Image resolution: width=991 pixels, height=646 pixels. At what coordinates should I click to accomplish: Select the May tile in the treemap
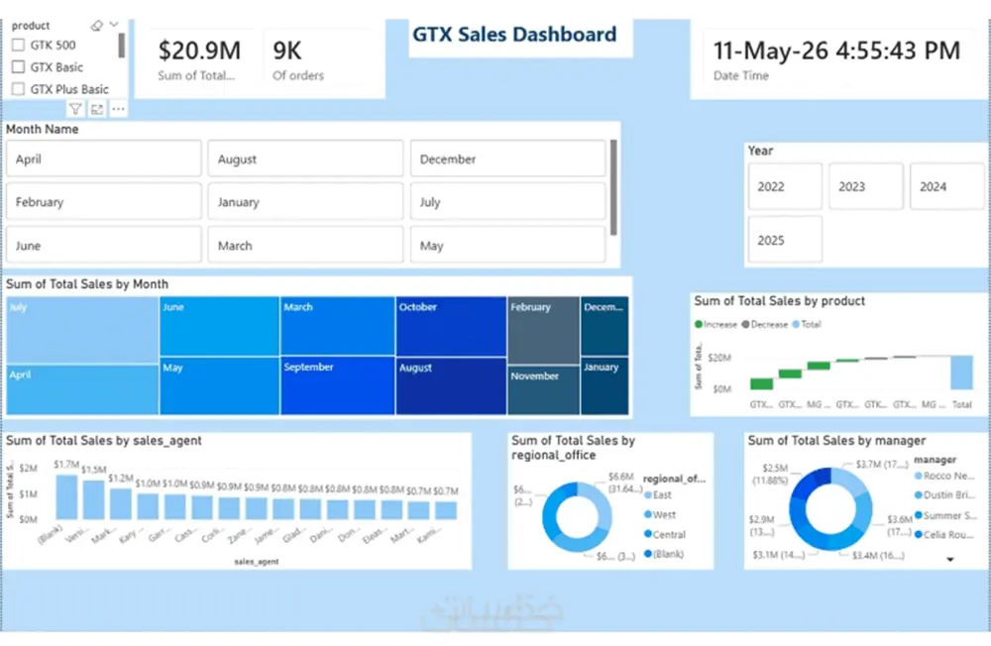(219, 385)
